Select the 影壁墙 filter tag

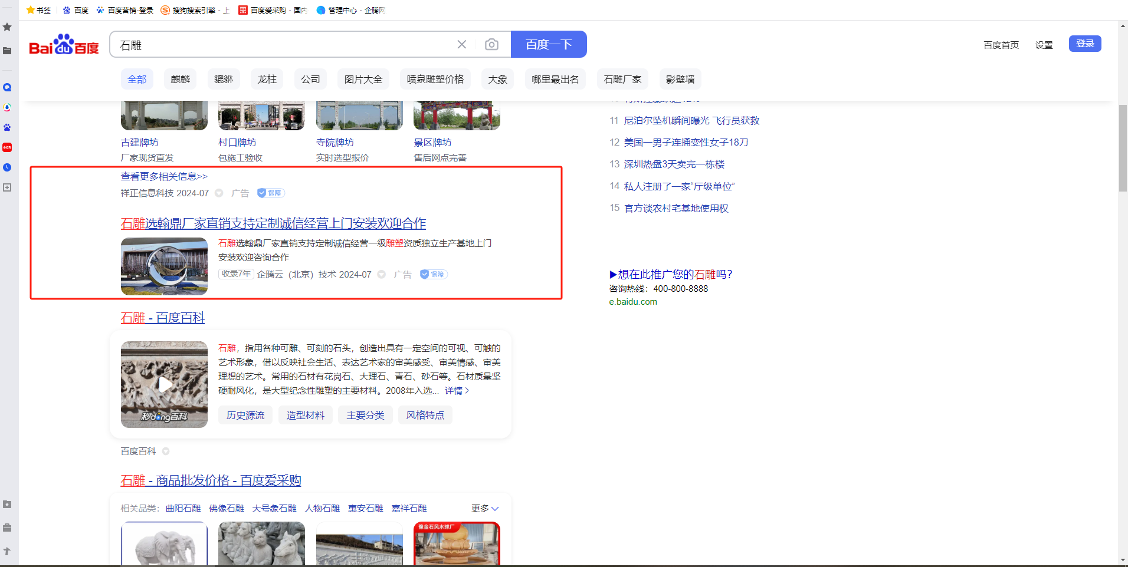(x=680, y=79)
